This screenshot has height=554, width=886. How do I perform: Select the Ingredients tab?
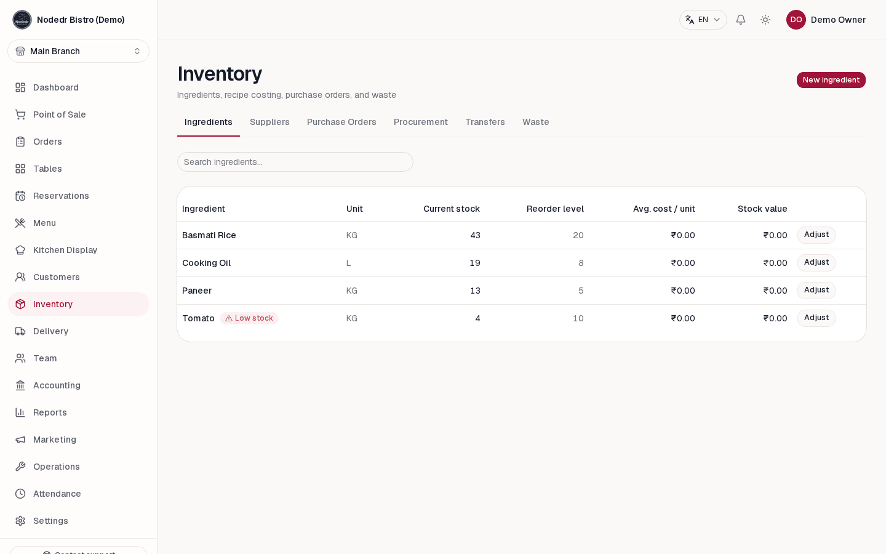tap(209, 122)
